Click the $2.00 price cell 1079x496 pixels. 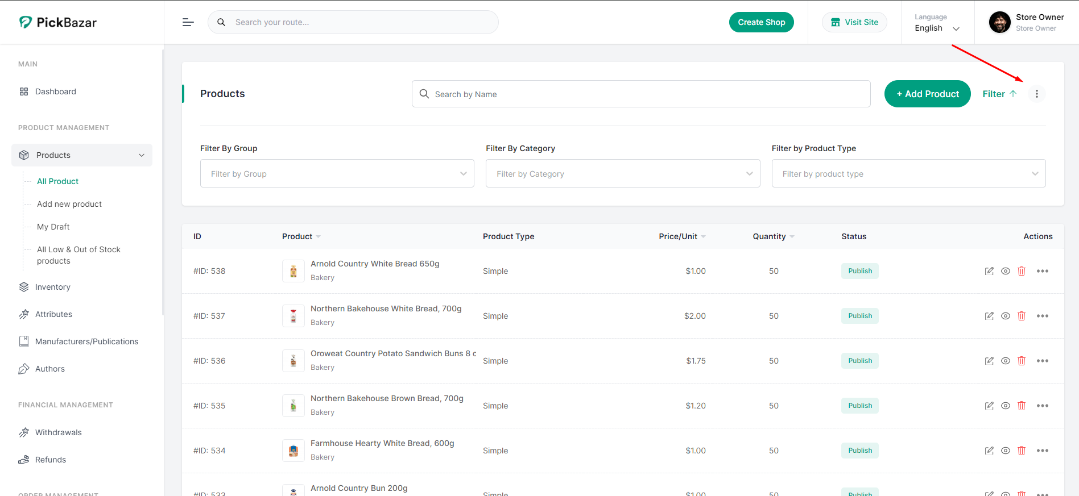tap(694, 316)
